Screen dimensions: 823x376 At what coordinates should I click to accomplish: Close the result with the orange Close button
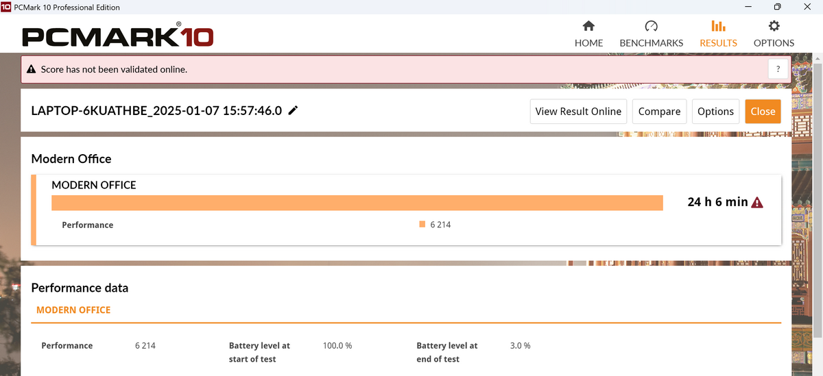tap(763, 111)
